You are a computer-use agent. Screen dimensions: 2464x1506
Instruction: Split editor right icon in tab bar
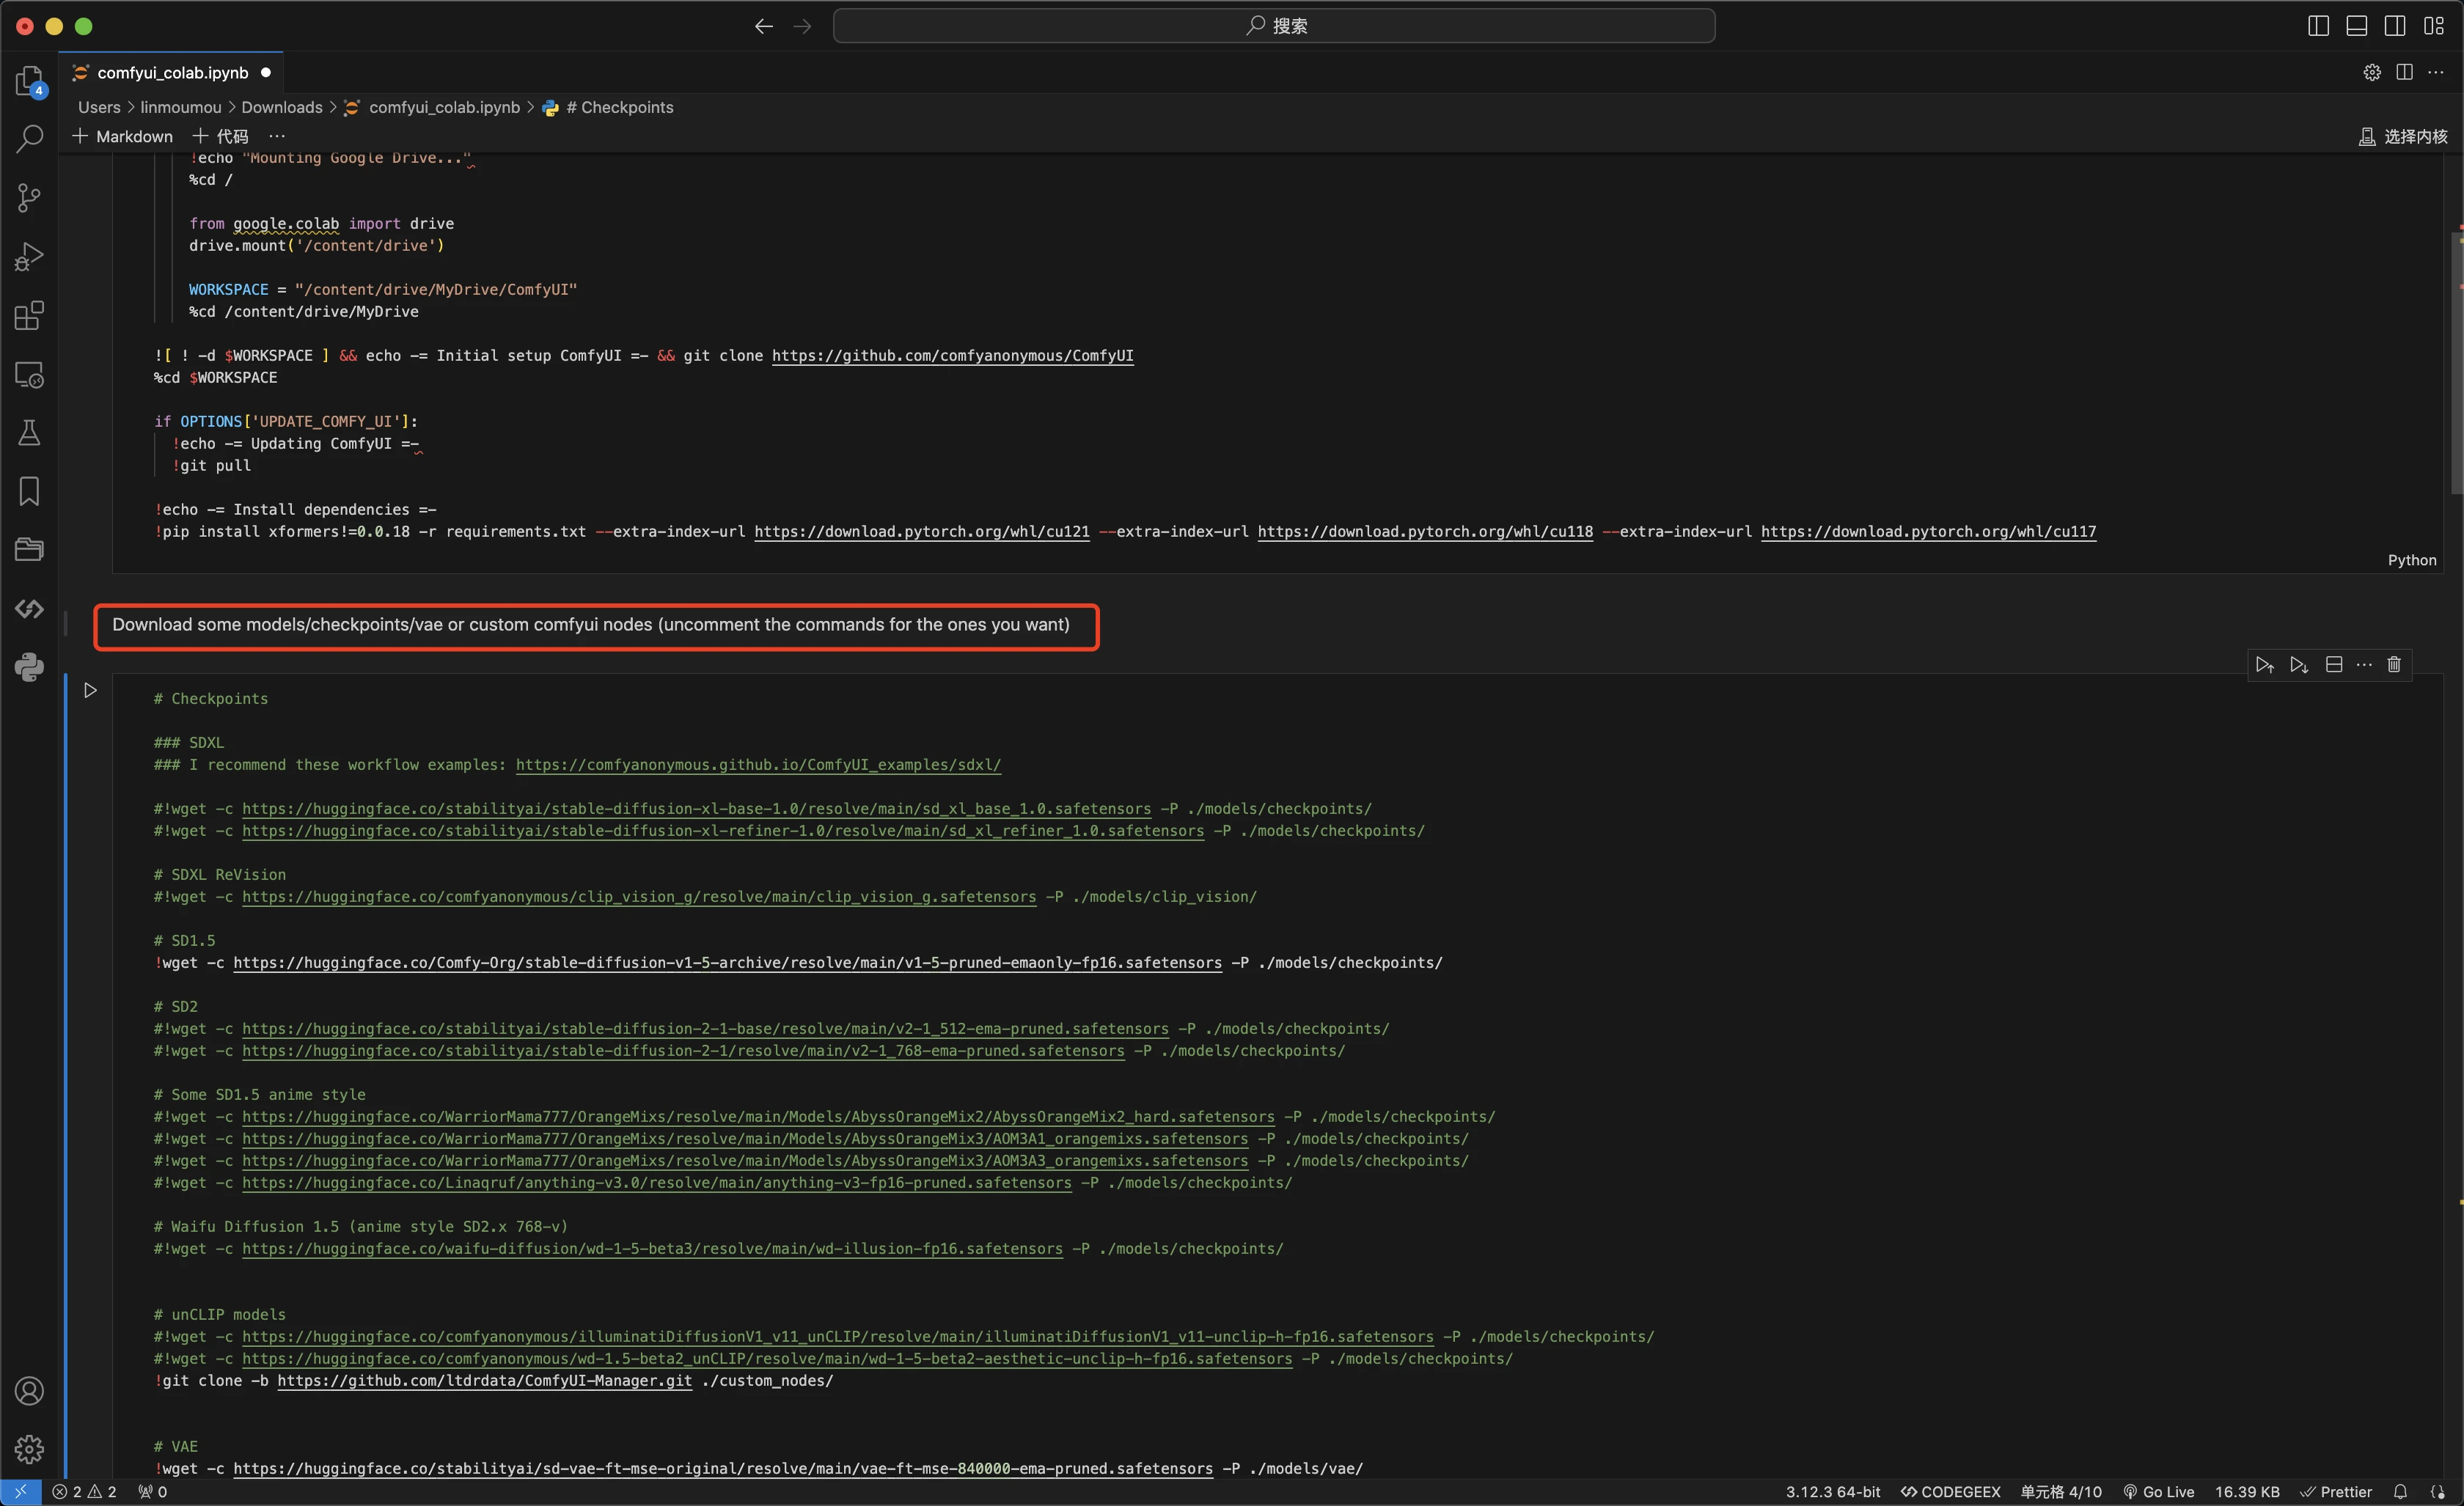coord(2404,72)
